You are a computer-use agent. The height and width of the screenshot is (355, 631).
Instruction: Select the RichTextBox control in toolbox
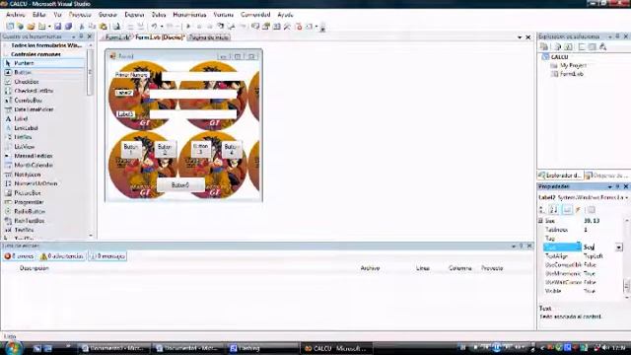[x=43, y=221]
